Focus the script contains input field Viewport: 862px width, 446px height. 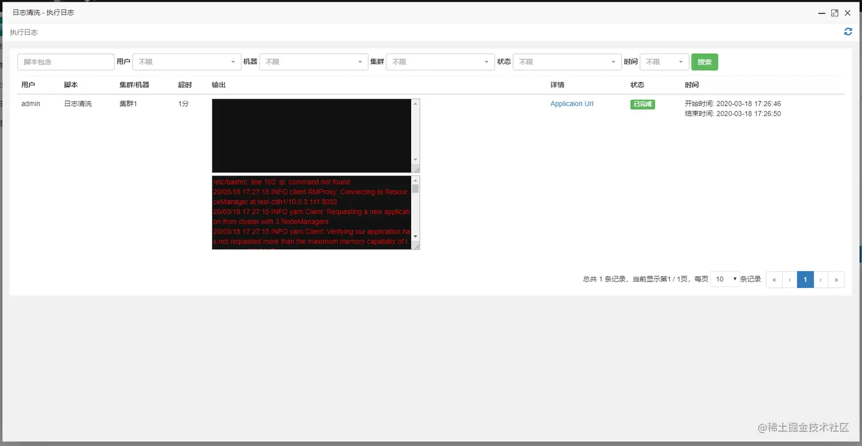[x=66, y=62]
